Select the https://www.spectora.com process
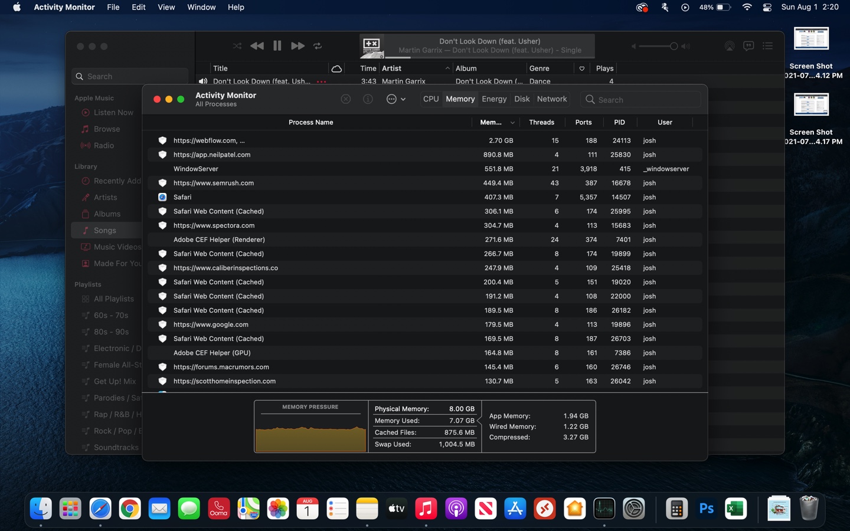The width and height of the screenshot is (850, 531). tap(424, 225)
